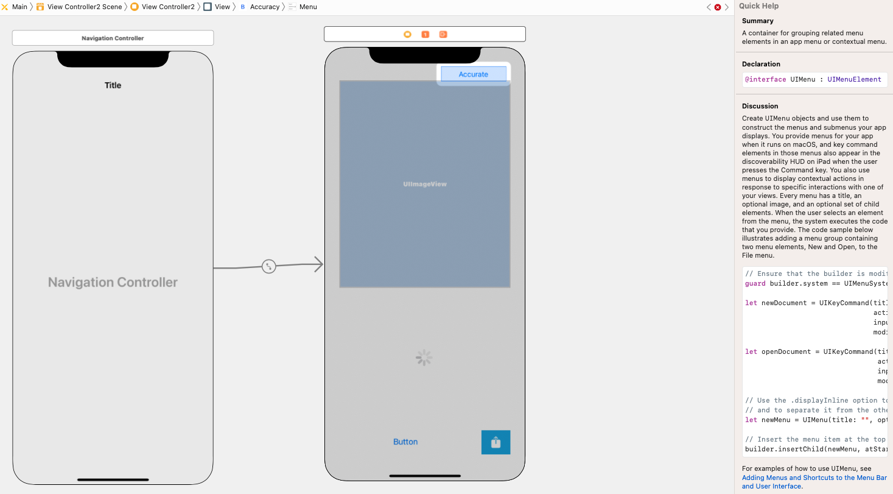Click the 'guard builder.system' code line
Screen dimensions: 893x494
(816, 283)
